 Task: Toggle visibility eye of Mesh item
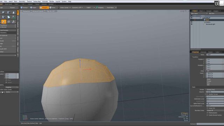(191, 20)
